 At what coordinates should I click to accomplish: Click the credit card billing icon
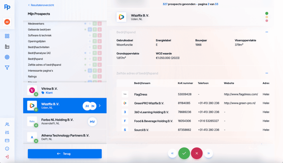click(7, 140)
